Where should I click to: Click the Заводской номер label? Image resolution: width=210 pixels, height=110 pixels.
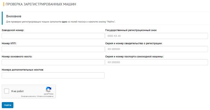point(13,30)
